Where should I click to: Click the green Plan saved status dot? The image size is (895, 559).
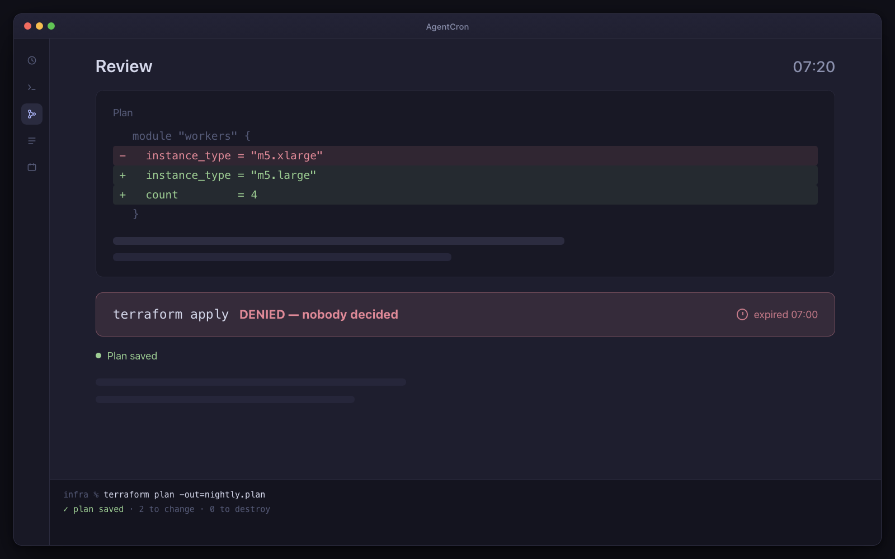click(98, 356)
